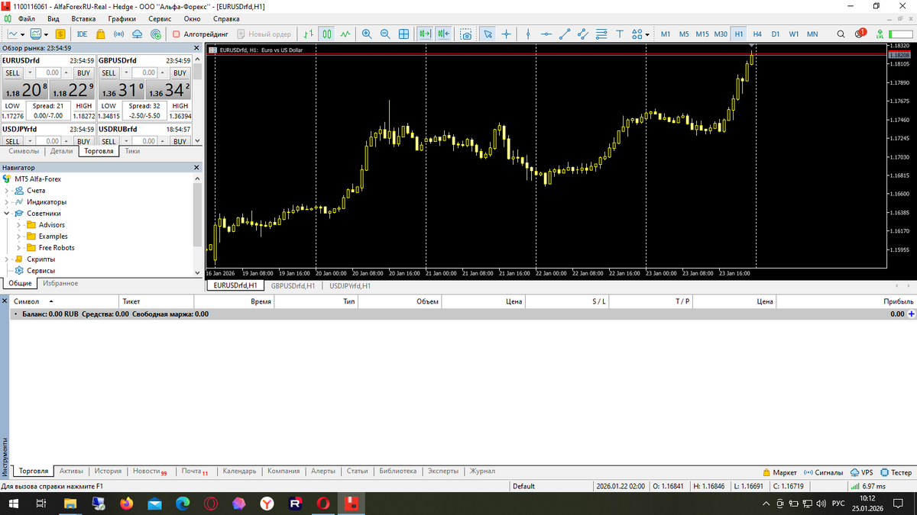The height and width of the screenshot is (515, 917).
Task: Open the Market shopping bag icon
Action: pyautogui.click(x=100, y=34)
